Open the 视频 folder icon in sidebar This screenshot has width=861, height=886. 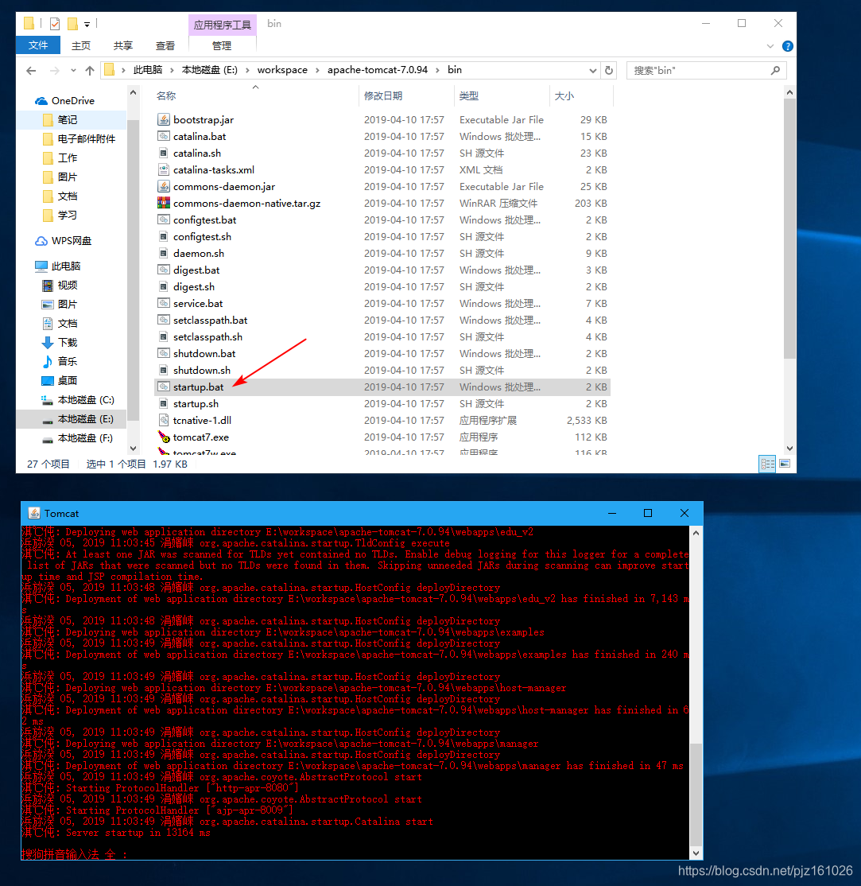pos(48,286)
